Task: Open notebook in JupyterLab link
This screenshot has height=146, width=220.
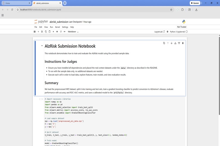Action: pos(159,32)
